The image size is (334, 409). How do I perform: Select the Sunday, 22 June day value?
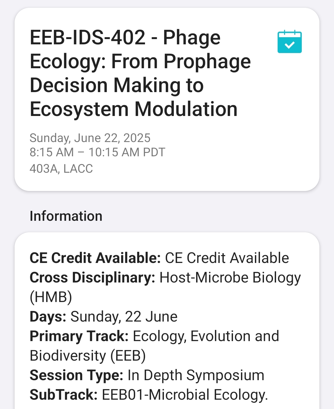click(124, 317)
